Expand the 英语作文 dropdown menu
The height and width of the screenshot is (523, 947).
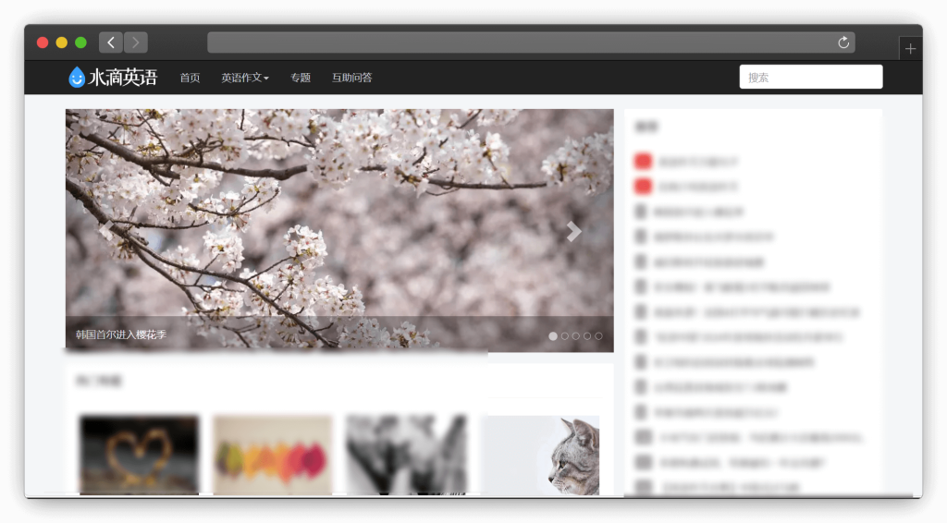click(x=245, y=78)
